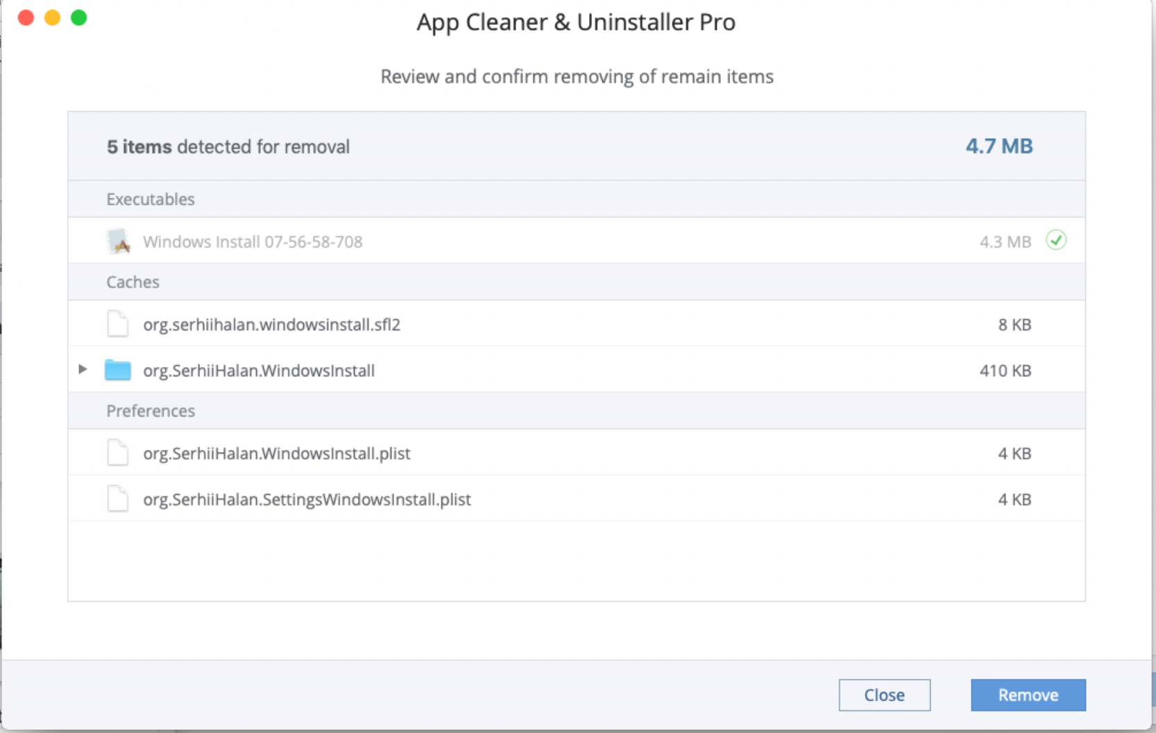Click the 4.7 MB total size label
1156x733 pixels.
pos(998,146)
